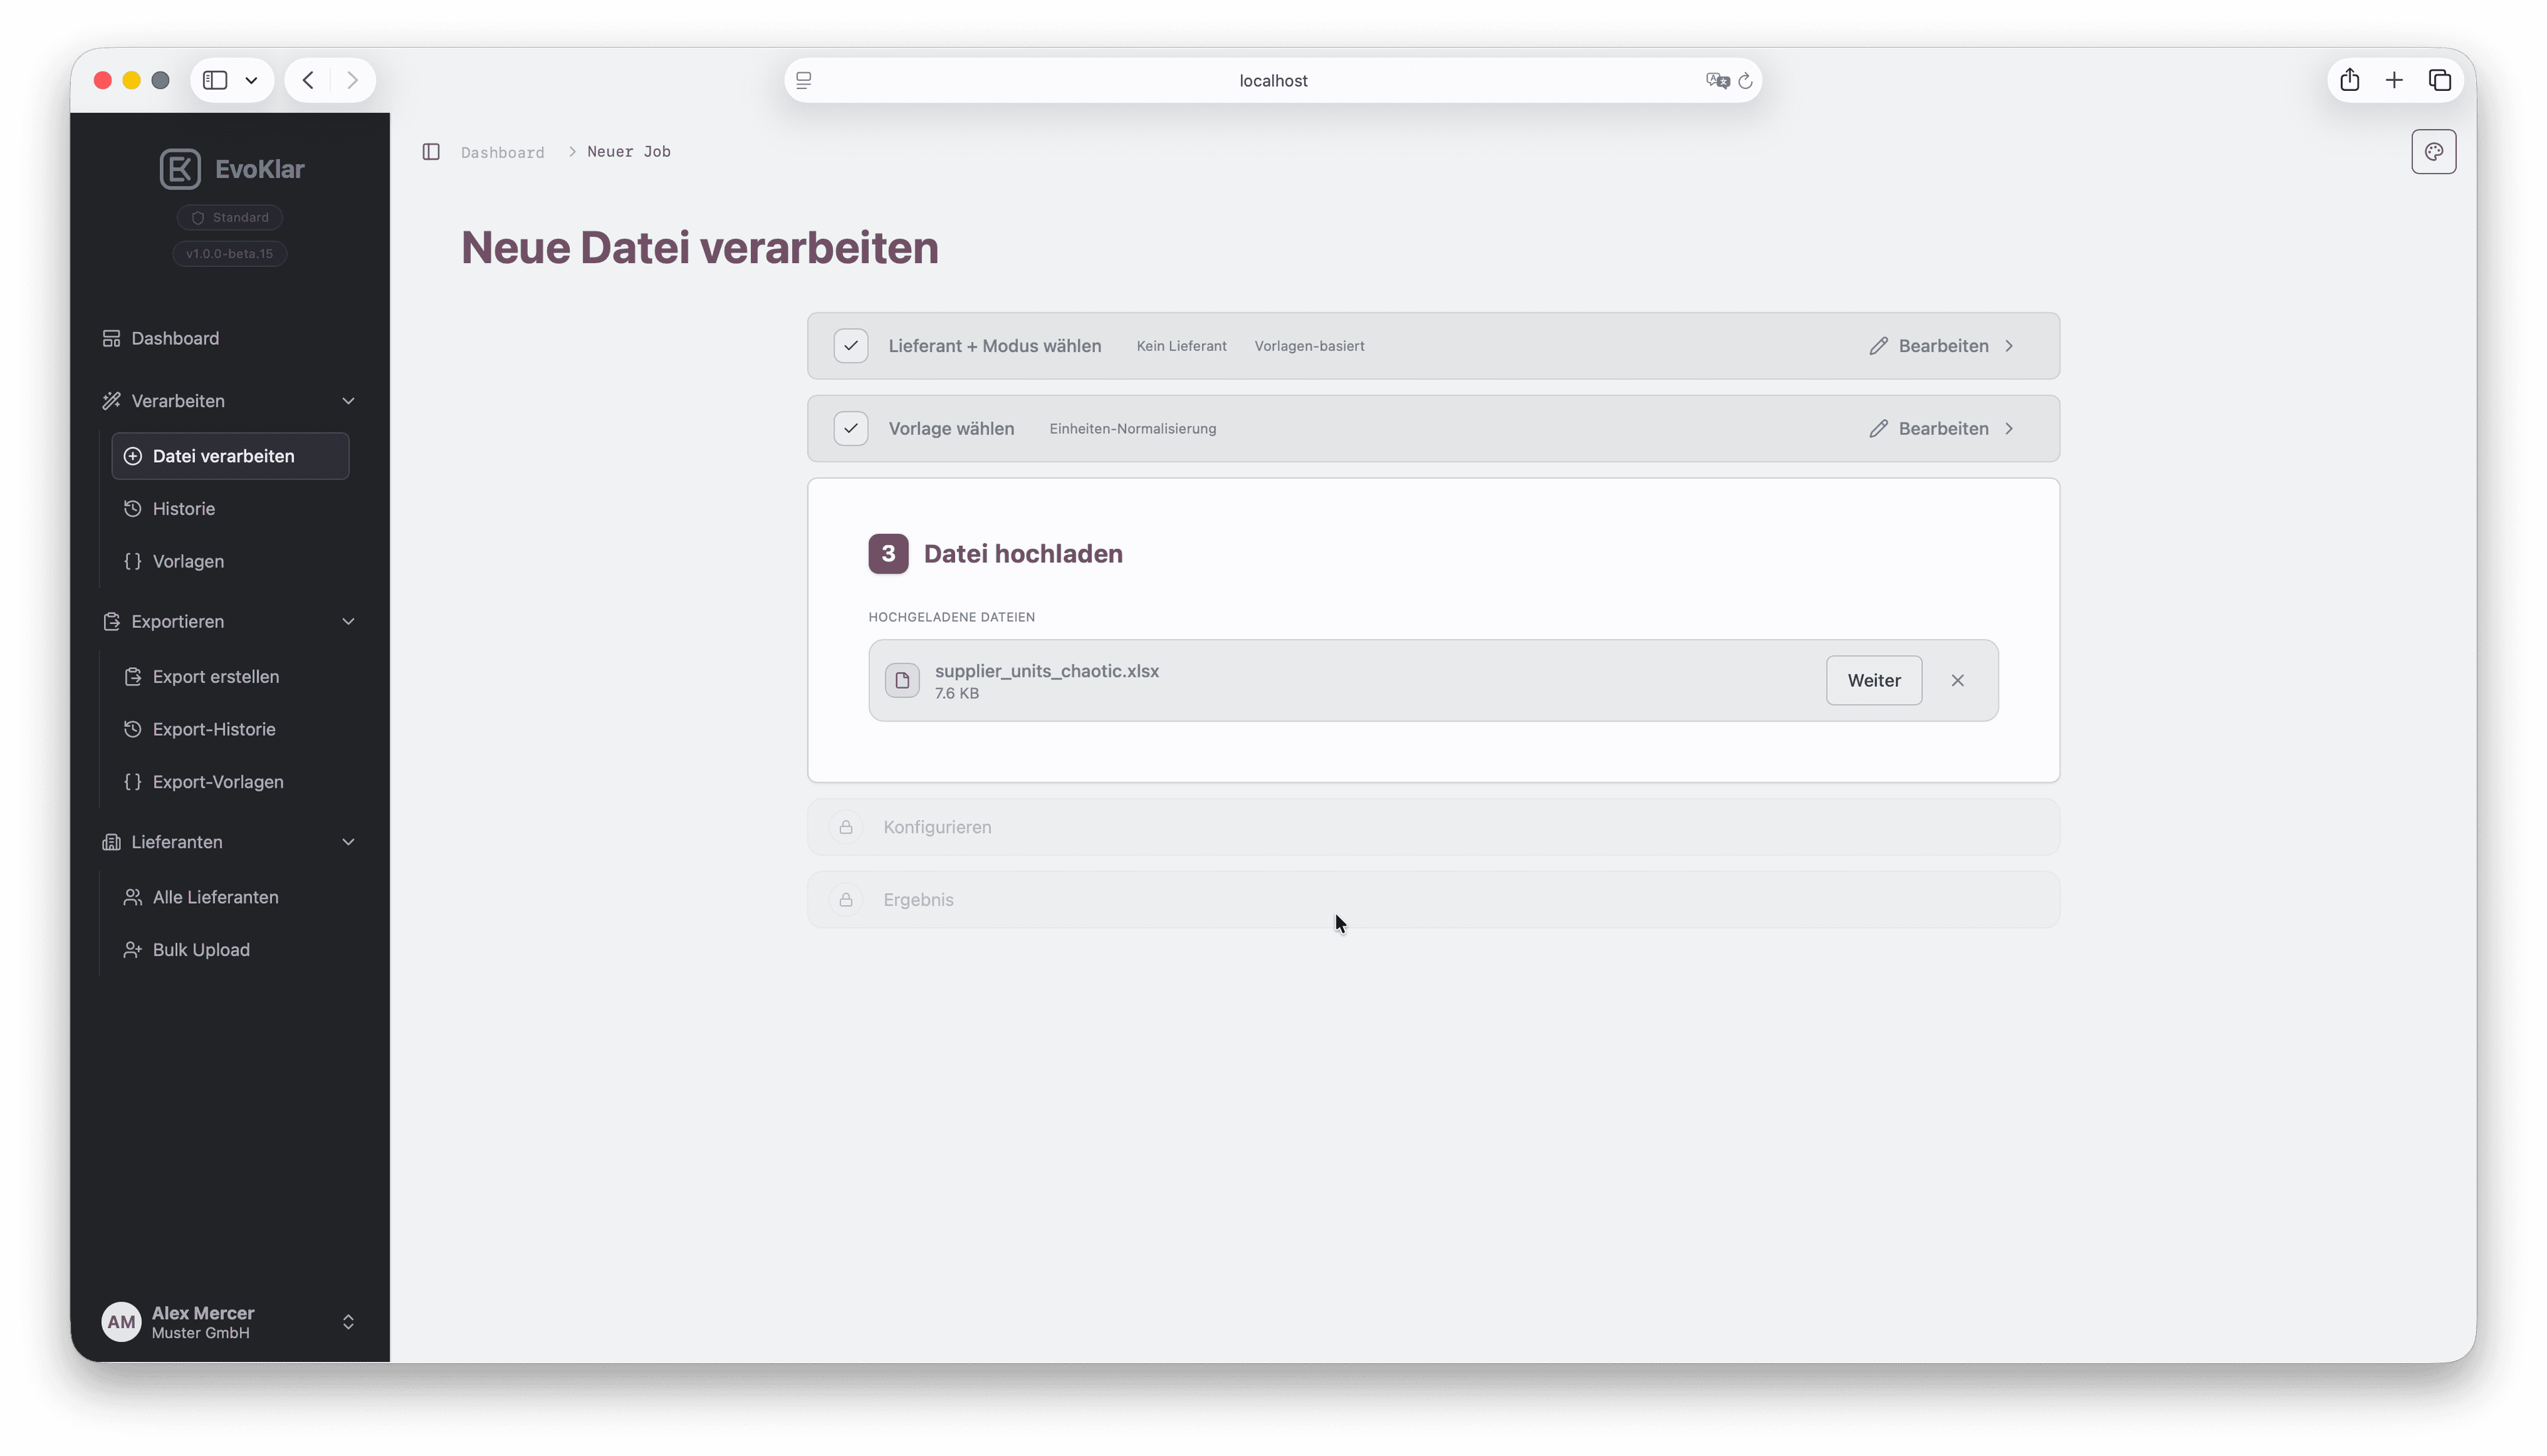
Task: Navigate to Dashboard via breadcrumb
Action: (502, 151)
